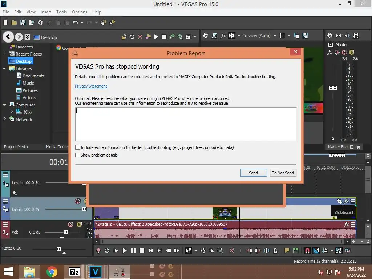Open mixer settings sliders icon in Master Bus
This screenshot has height=279, width=372.
coord(356,36)
